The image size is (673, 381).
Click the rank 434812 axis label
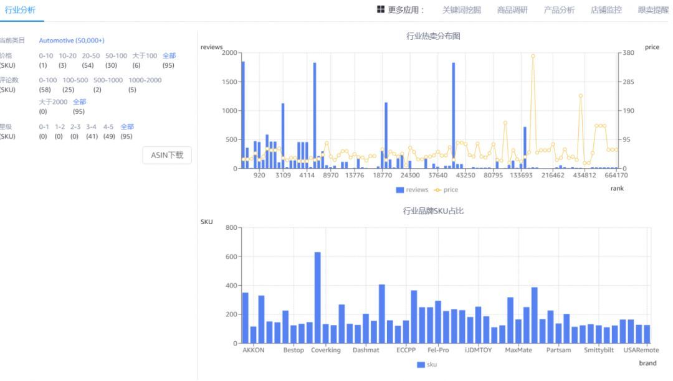point(585,176)
